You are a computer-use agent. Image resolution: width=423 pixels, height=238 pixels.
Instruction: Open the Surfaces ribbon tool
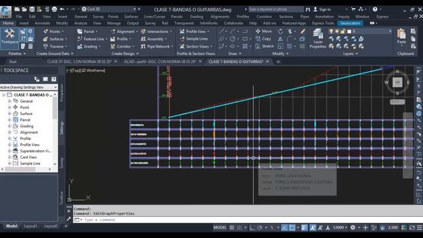point(55,39)
